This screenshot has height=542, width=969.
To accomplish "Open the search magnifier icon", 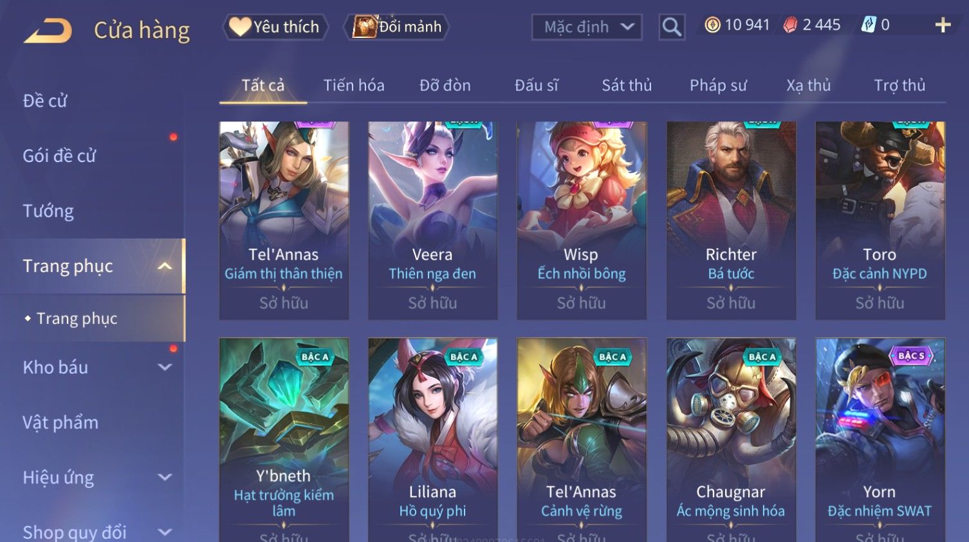I will point(671,27).
